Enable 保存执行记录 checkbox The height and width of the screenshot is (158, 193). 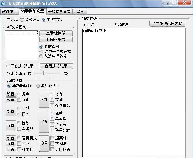pos(8,66)
